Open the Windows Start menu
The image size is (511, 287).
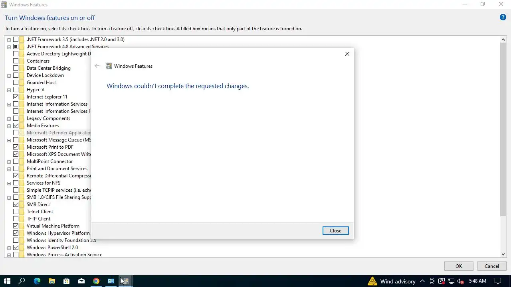click(7, 281)
